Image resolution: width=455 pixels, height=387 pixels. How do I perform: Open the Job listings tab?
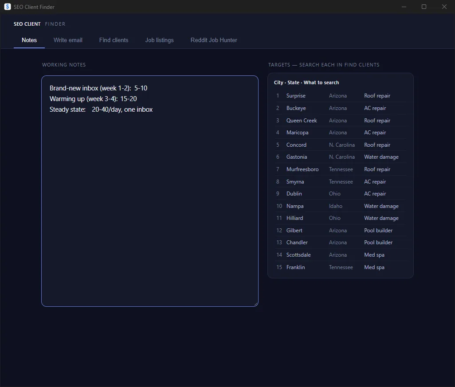[159, 40]
